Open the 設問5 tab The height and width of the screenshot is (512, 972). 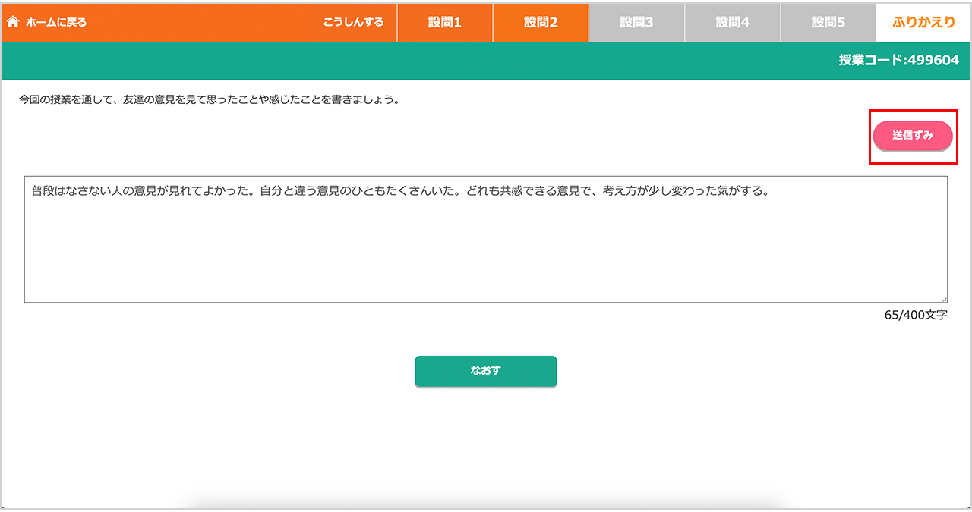pyautogui.click(x=828, y=22)
